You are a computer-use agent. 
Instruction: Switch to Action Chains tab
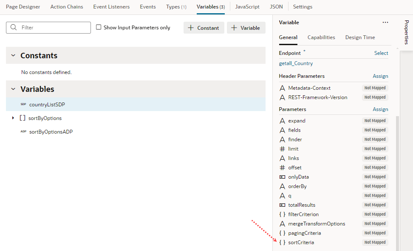point(67,7)
